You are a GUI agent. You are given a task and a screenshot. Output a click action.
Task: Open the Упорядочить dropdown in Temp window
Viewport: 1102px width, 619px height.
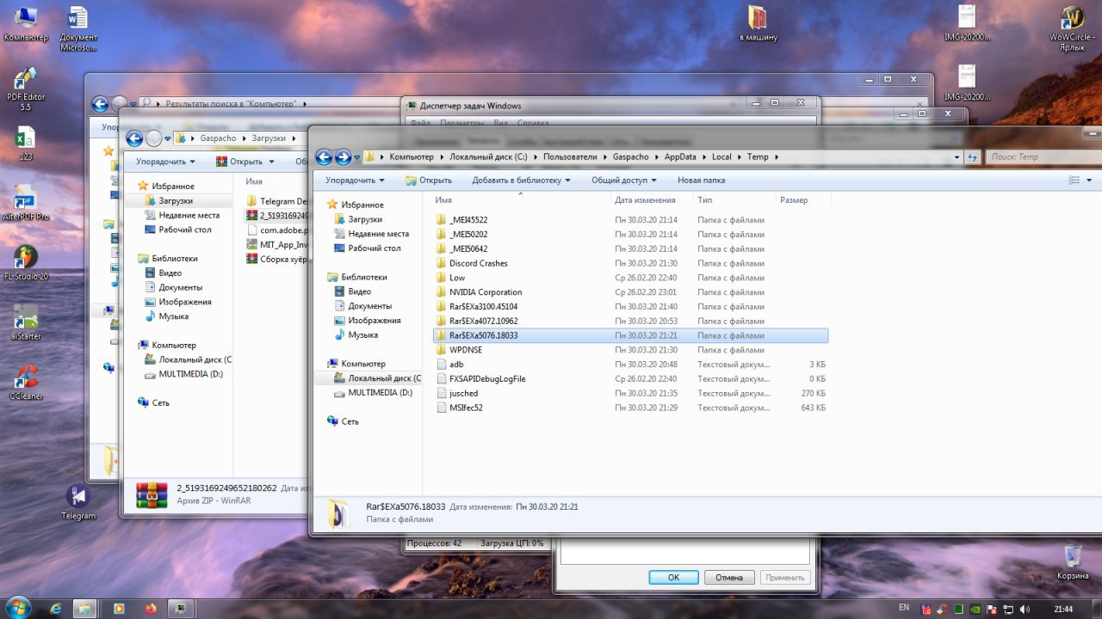pos(355,181)
